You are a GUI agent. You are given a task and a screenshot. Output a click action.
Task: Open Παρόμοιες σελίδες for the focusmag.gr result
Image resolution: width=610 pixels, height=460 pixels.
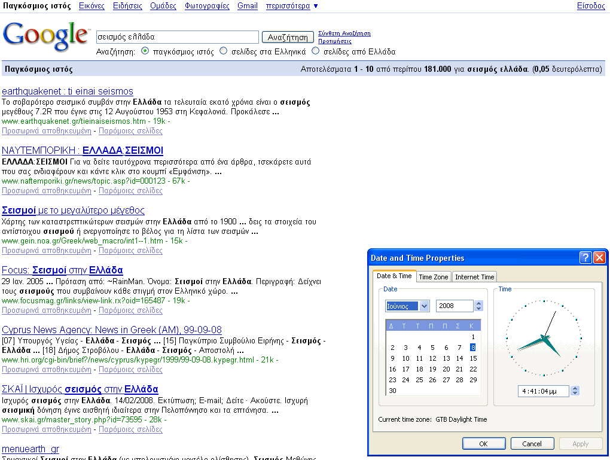(x=131, y=310)
